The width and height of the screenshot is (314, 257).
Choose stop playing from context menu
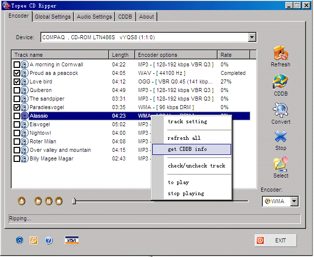191,194
